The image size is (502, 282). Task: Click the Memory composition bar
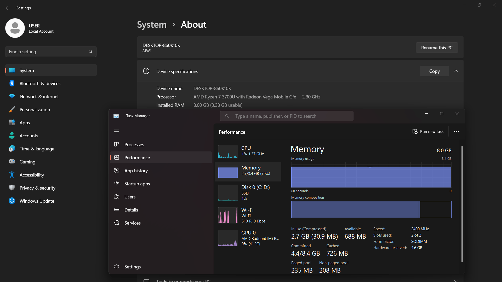coord(371,209)
